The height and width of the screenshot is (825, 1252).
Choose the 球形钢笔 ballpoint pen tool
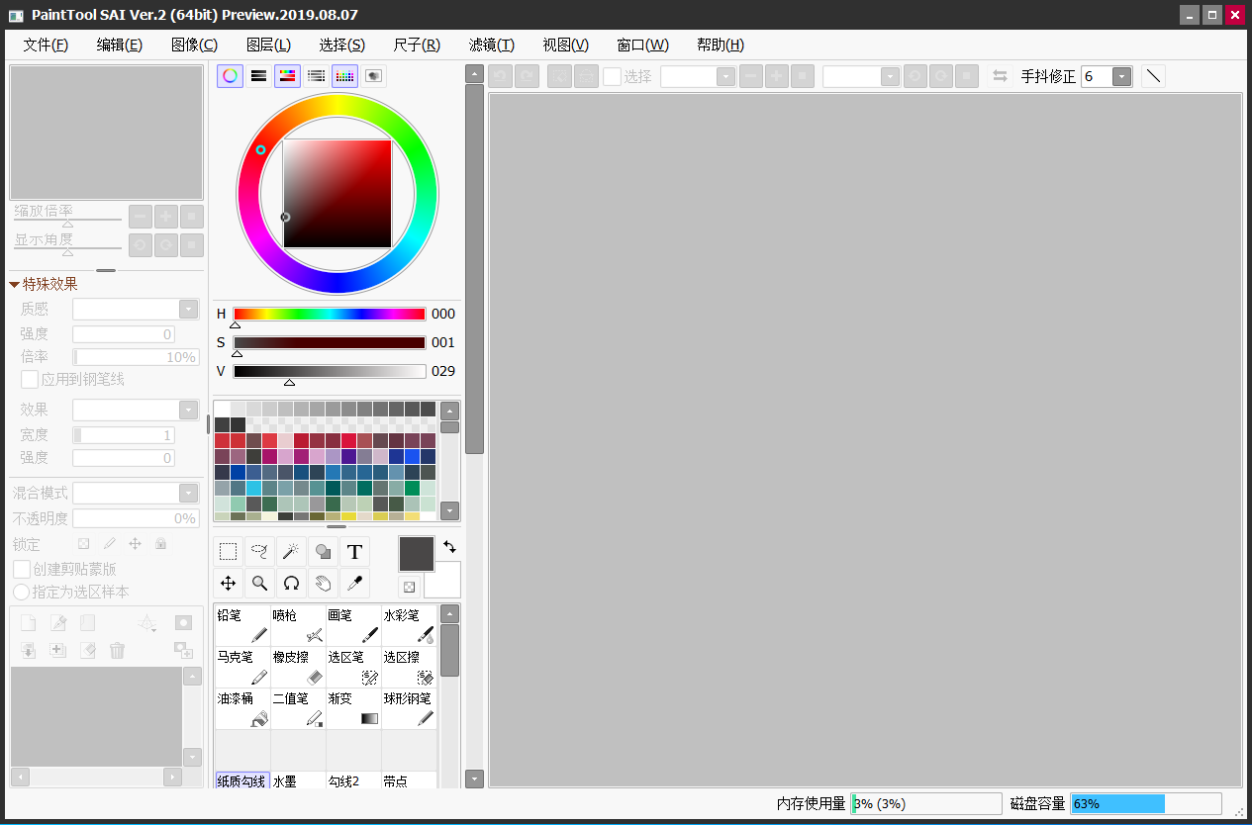click(x=409, y=709)
